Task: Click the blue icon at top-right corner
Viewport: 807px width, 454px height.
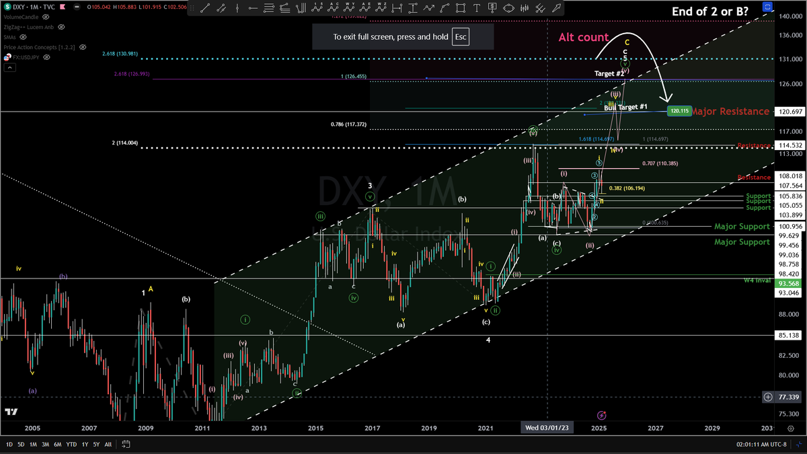Action: (767, 6)
